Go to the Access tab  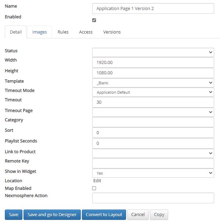[x=86, y=32]
